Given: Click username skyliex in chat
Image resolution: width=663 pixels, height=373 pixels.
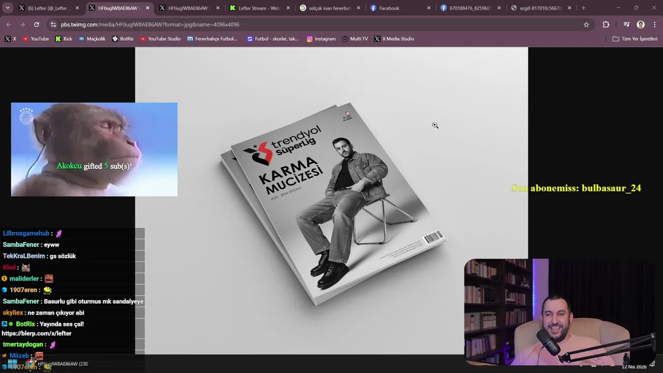Looking at the screenshot, I should [12, 313].
